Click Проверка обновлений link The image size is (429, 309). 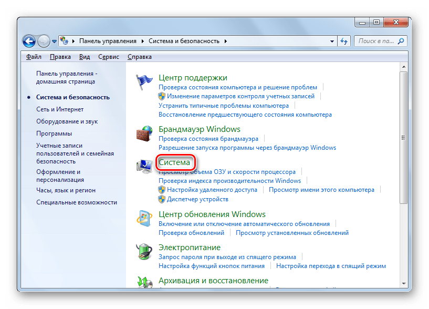click(x=191, y=233)
